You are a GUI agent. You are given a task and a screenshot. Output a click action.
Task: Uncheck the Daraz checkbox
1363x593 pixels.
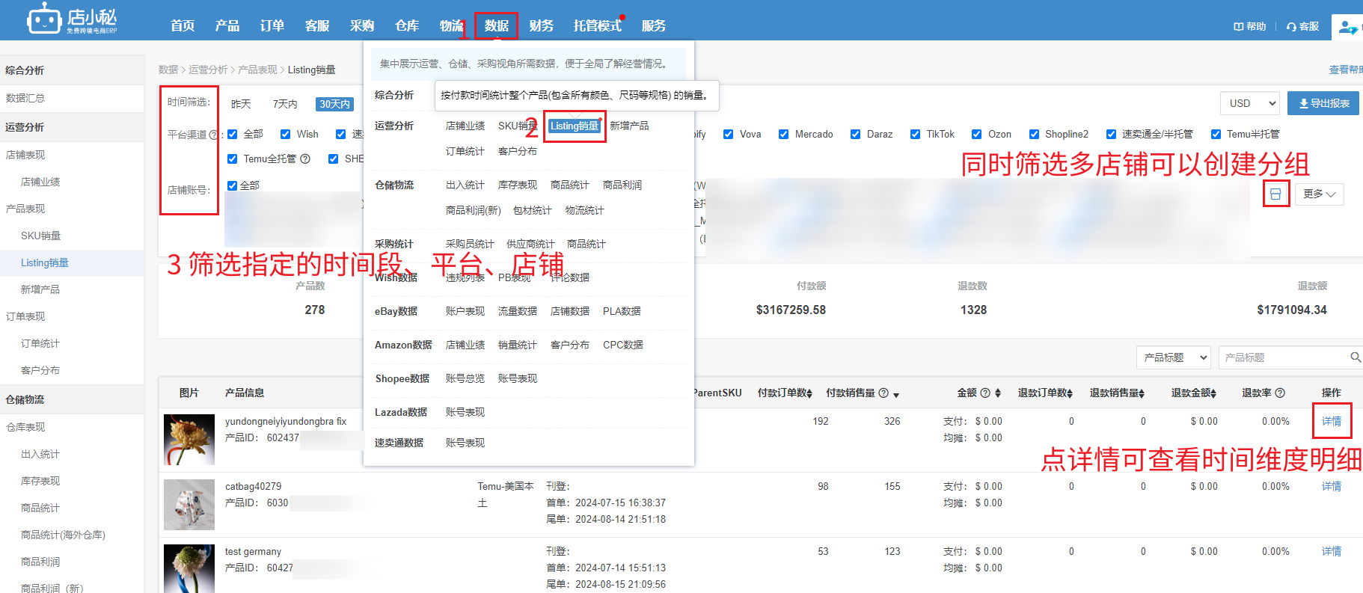[x=855, y=134]
